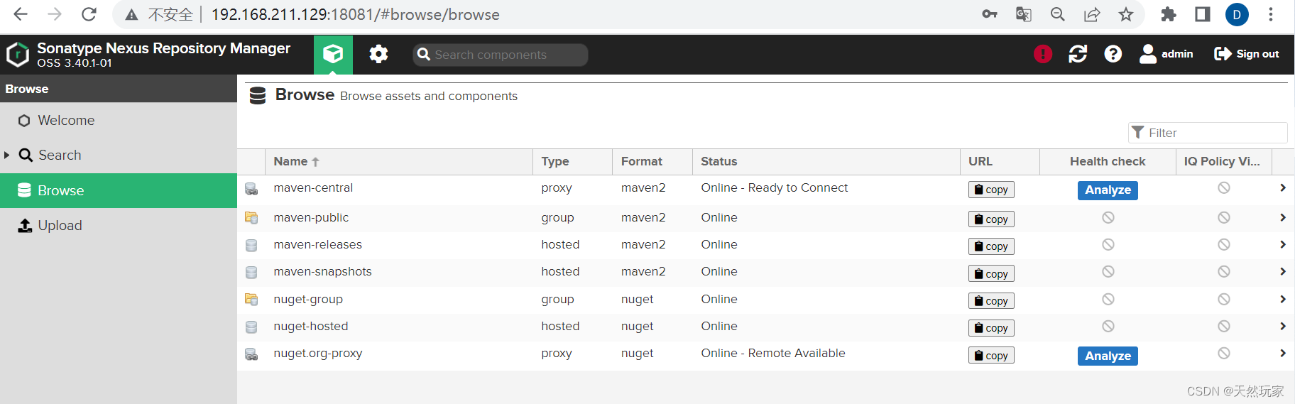Screen dimensions: 1295x404
Task: Open maven-snapshots repository
Action: coord(322,271)
